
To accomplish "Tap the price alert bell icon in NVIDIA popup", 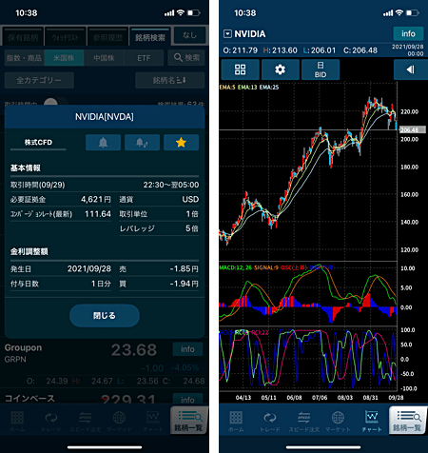I will tap(103, 143).
